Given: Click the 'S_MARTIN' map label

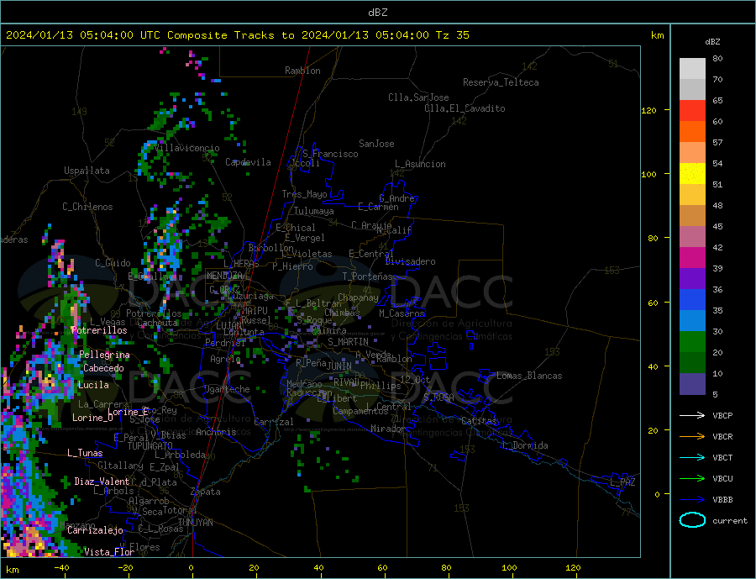Looking at the screenshot, I should pyautogui.click(x=348, y=342).
